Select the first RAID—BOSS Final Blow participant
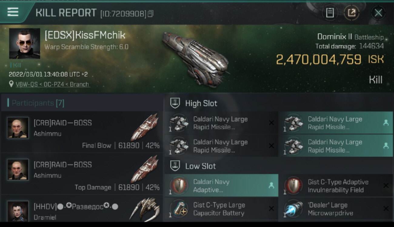 82,132
